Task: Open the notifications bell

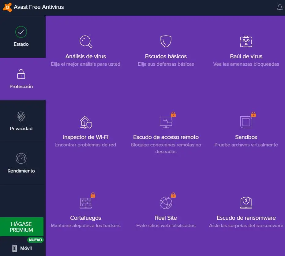Action: tap(279, 7)
